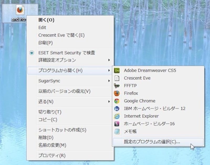210x165 pixels.
Task: Open プロパティ(R) for the file
Action: [x=70, y=156]
